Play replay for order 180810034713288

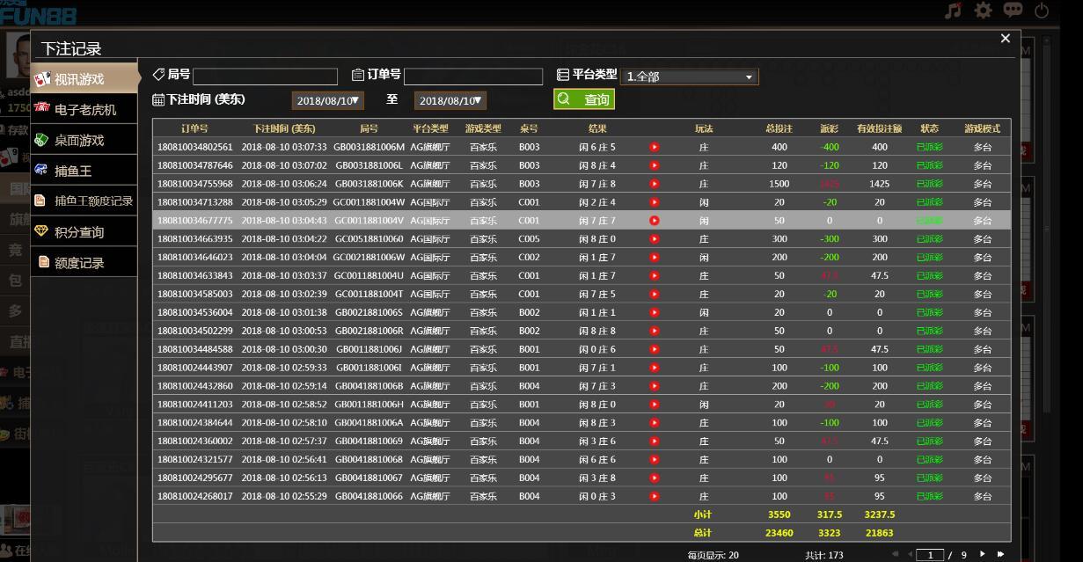pos(654,202)
